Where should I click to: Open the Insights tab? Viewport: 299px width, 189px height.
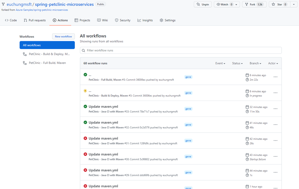tap(145, 20)
